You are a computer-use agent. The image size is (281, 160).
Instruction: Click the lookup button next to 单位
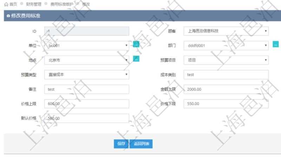(x=136, y=44)
